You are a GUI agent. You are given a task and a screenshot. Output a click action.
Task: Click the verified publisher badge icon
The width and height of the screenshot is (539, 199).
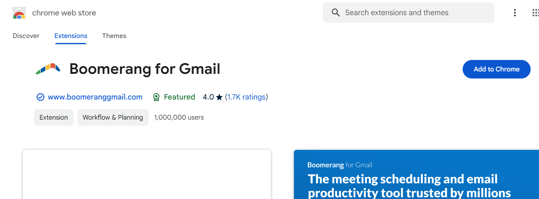[x=40, y=97]
